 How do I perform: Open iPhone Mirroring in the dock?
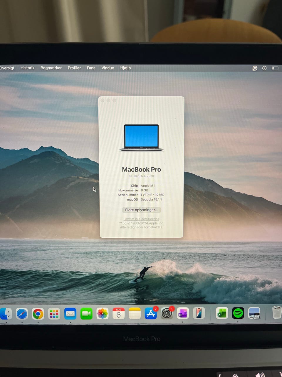[199, 313]
